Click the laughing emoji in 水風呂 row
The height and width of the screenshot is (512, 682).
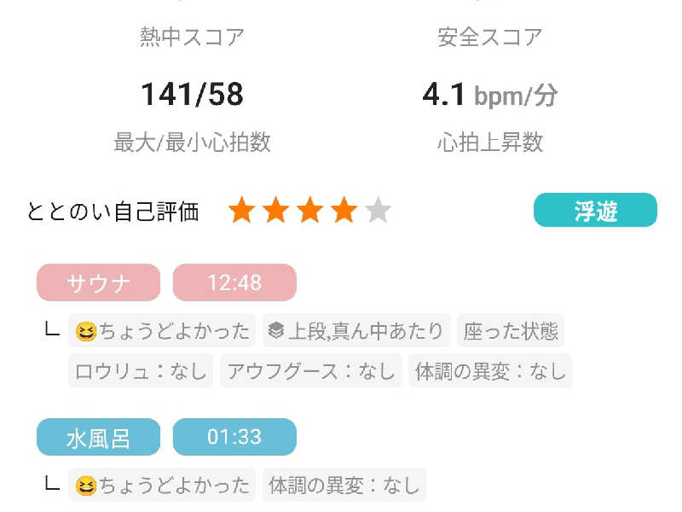(x=86, y=486)
